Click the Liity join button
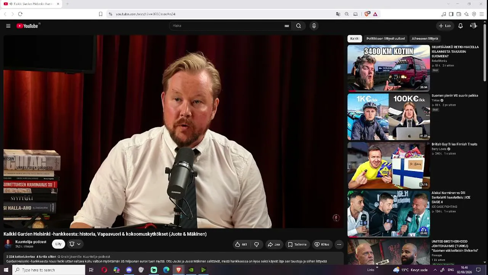Screen dimensions: 488x275 click(58, 244)
